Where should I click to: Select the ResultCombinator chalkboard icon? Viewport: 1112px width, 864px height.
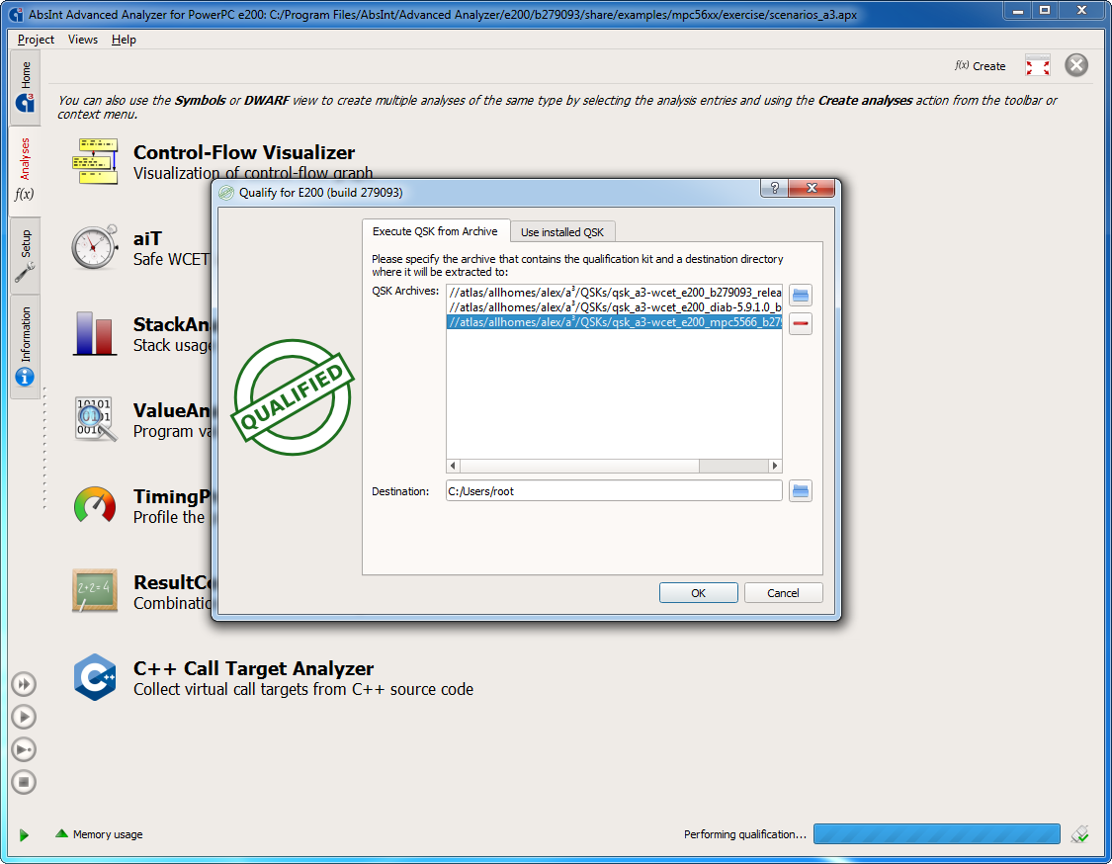click(94, 590)
